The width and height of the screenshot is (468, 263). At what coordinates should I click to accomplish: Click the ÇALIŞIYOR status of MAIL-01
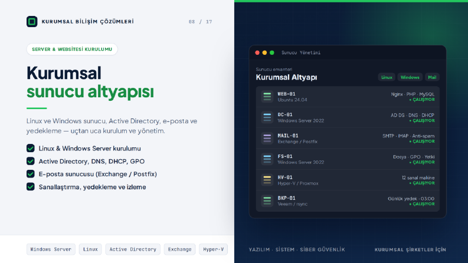(422, 142)
